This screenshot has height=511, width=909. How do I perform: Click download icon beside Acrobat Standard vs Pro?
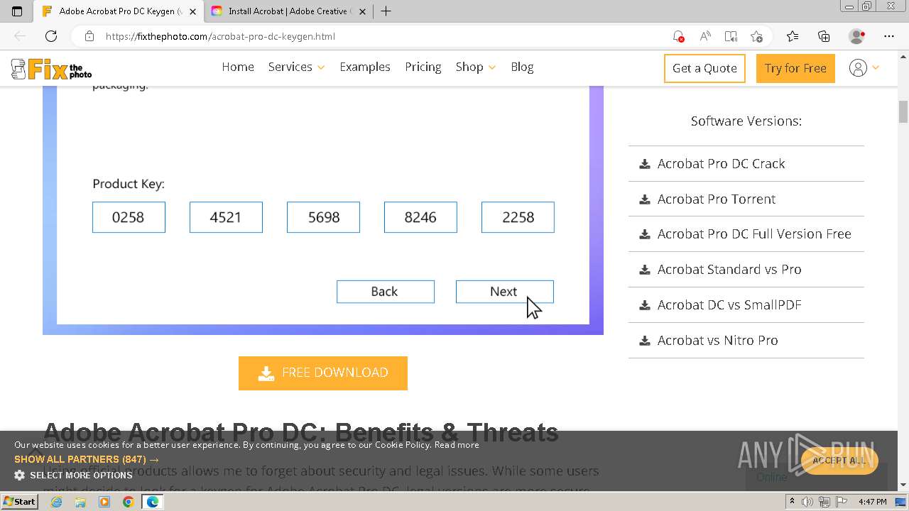click(645, 270)
